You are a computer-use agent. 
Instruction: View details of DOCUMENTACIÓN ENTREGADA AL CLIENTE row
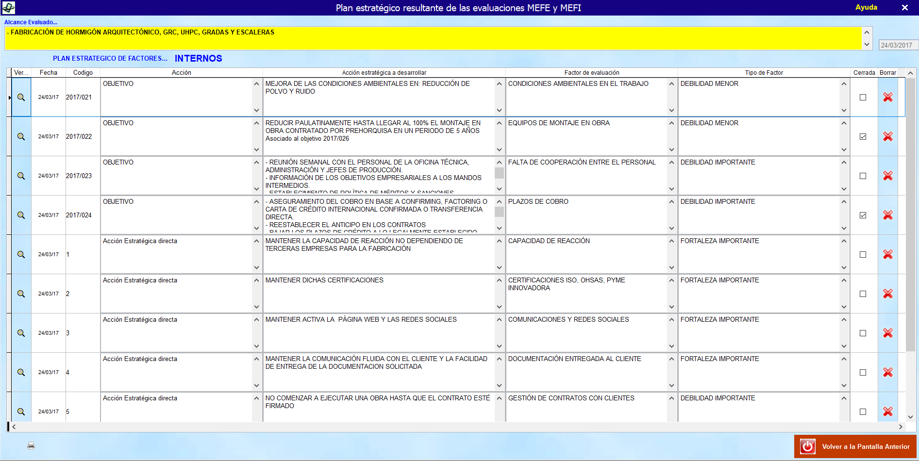point(21,372)
